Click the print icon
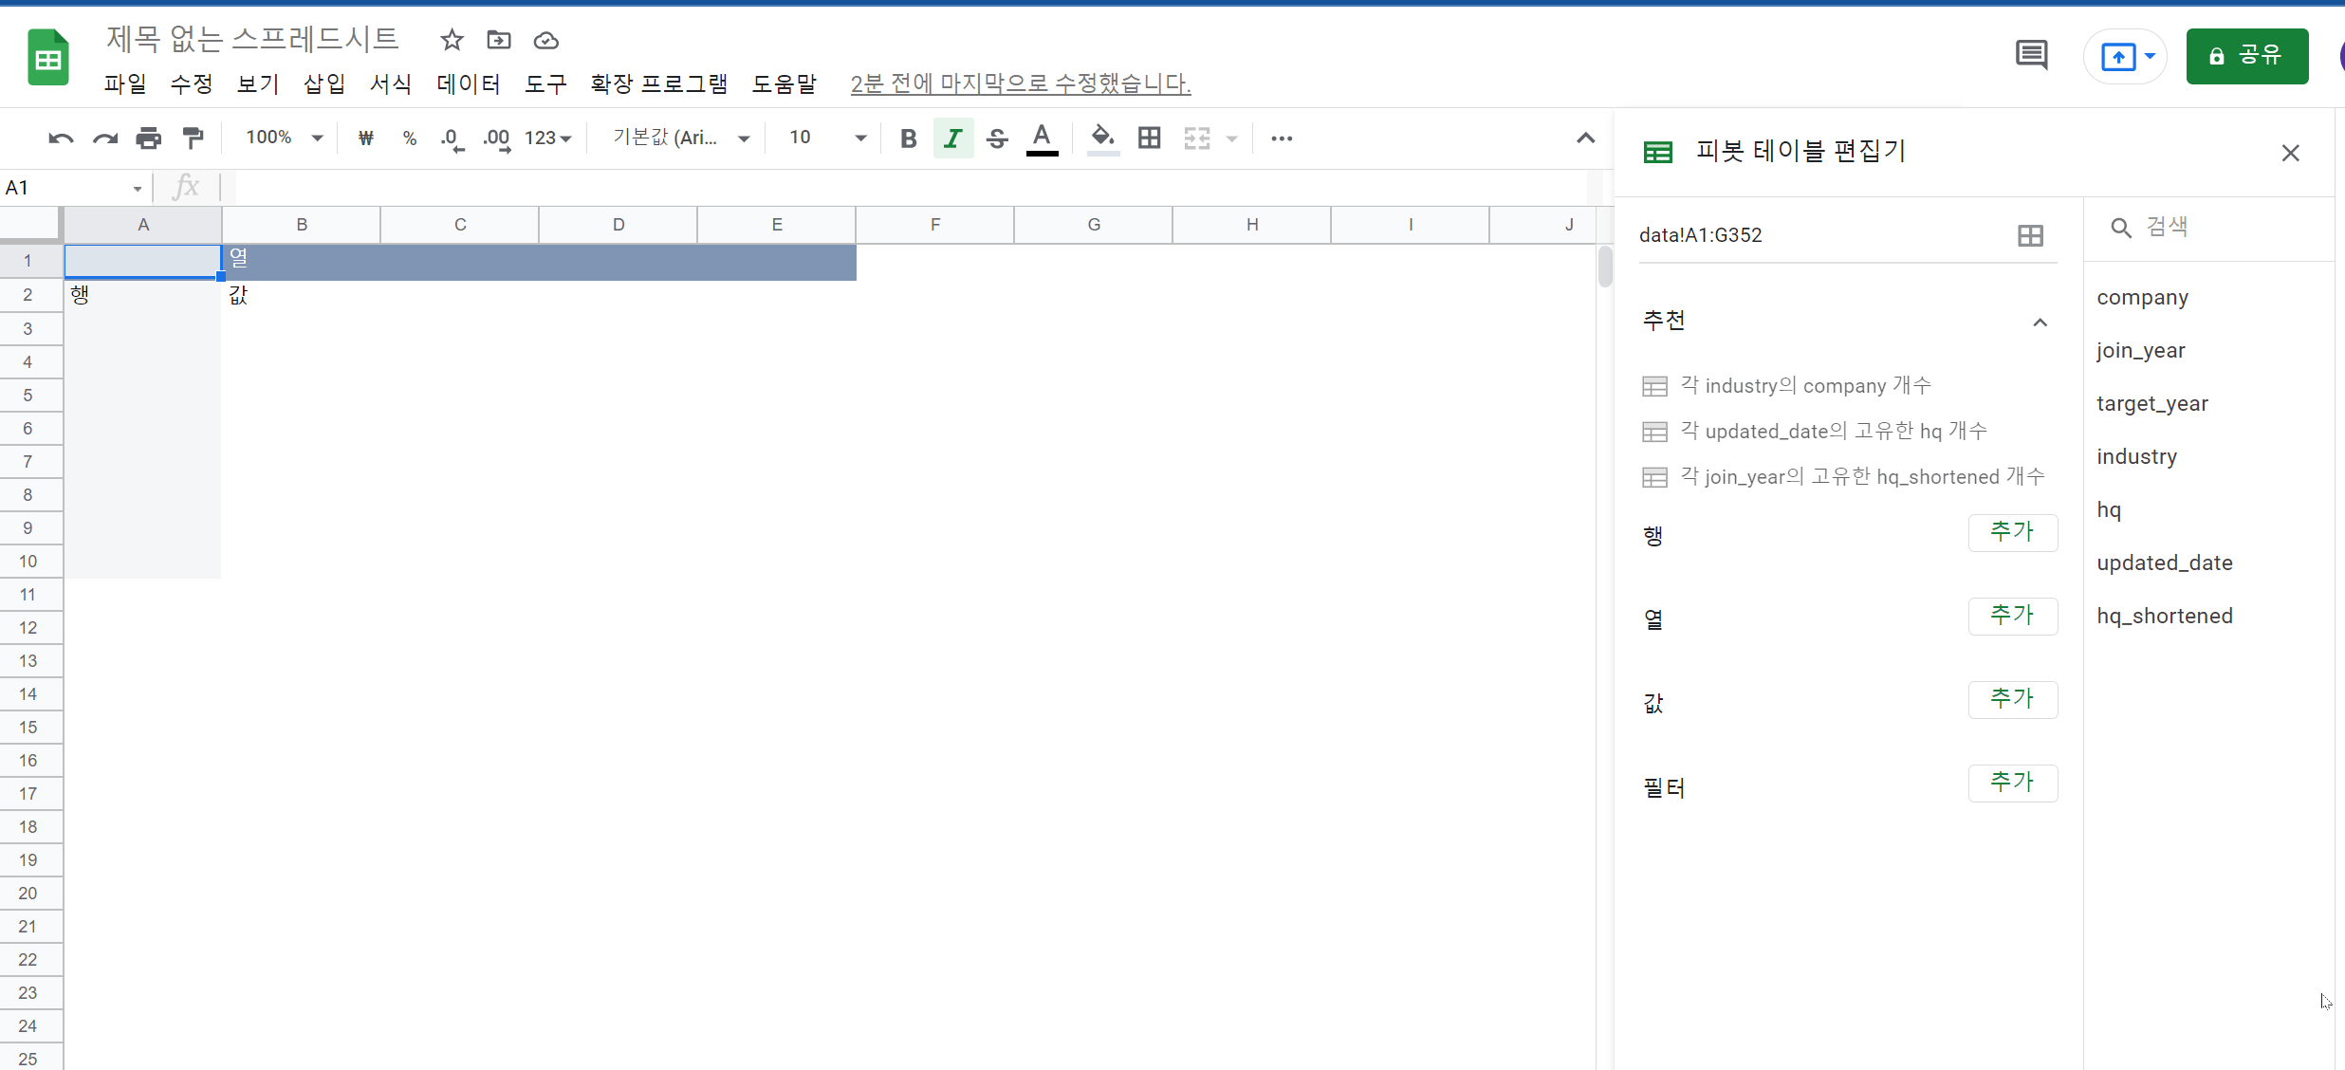This screenshot has height=1070, width=2345. (x=149, y=138)
